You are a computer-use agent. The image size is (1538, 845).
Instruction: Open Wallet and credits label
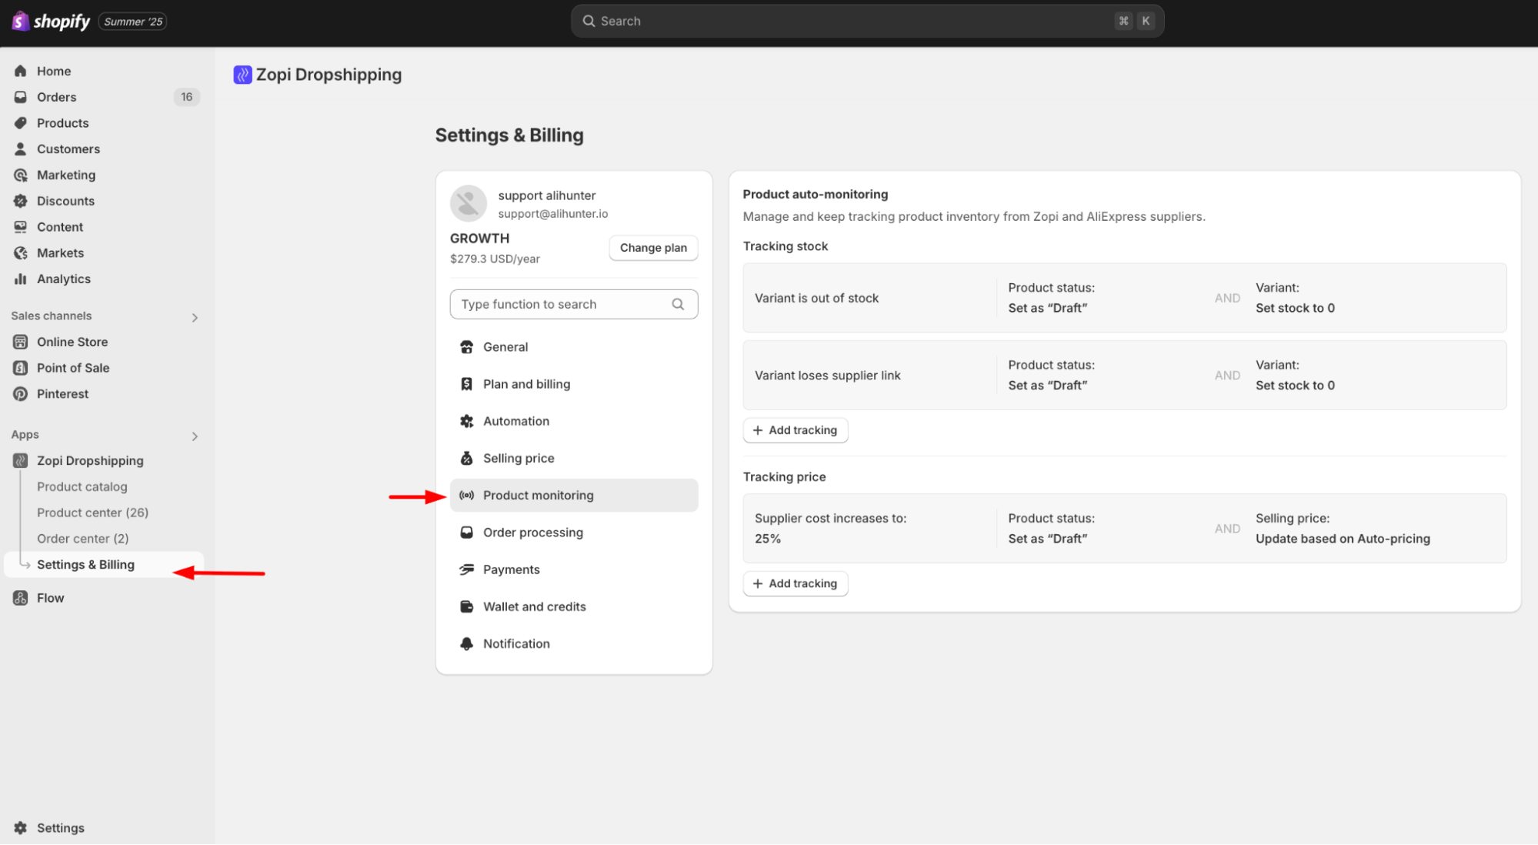click(x=535, y=606)
